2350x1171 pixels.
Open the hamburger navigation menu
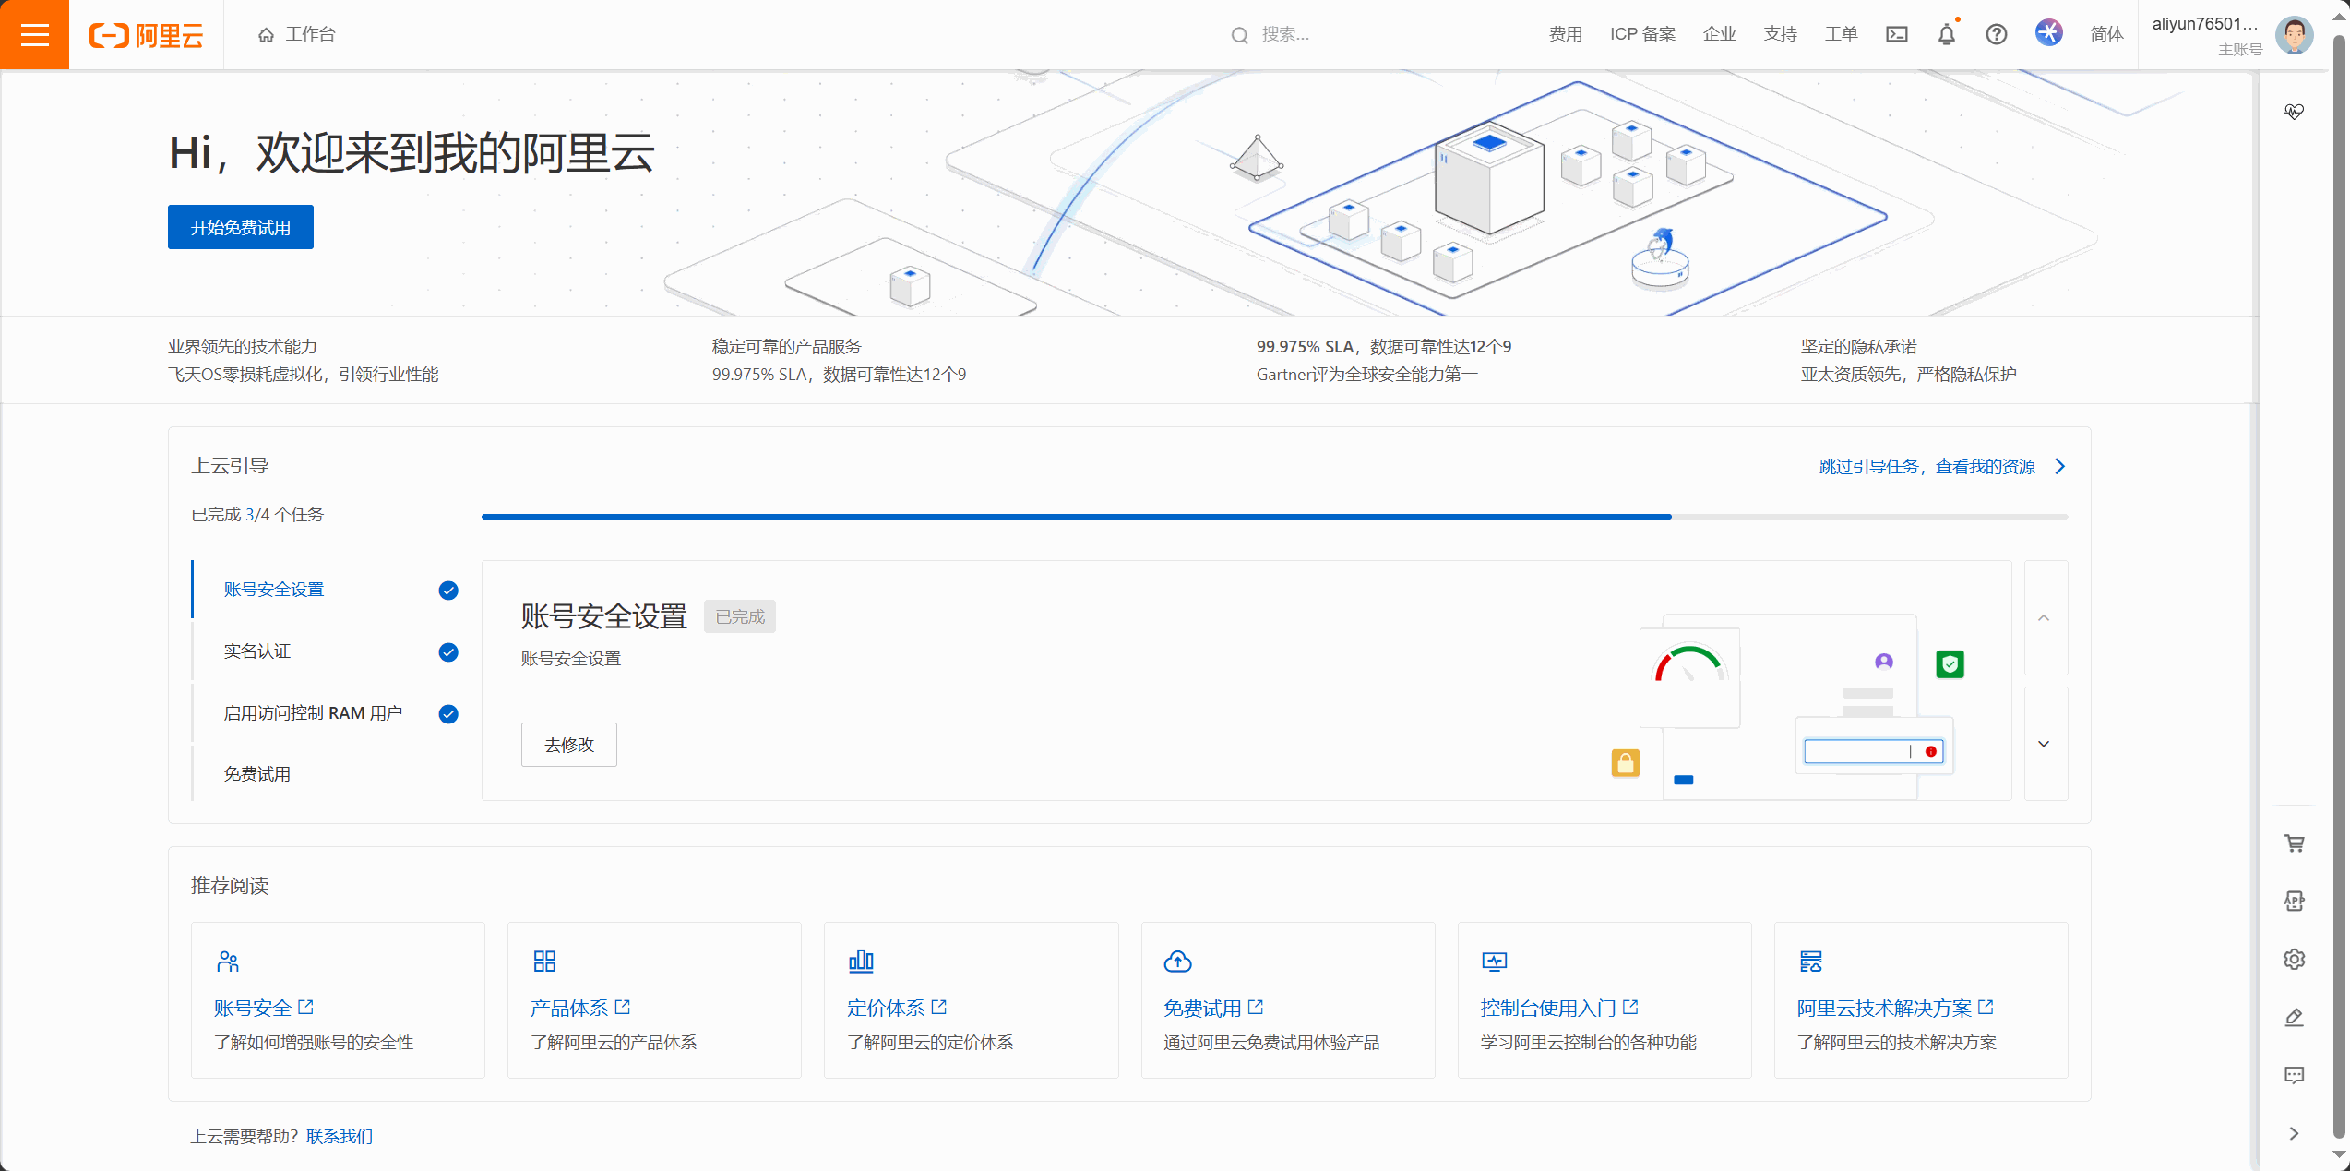[x=34, y=34]
